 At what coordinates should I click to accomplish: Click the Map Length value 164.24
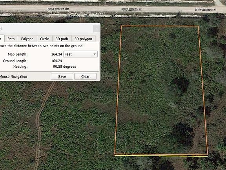[x=56, y=54]
